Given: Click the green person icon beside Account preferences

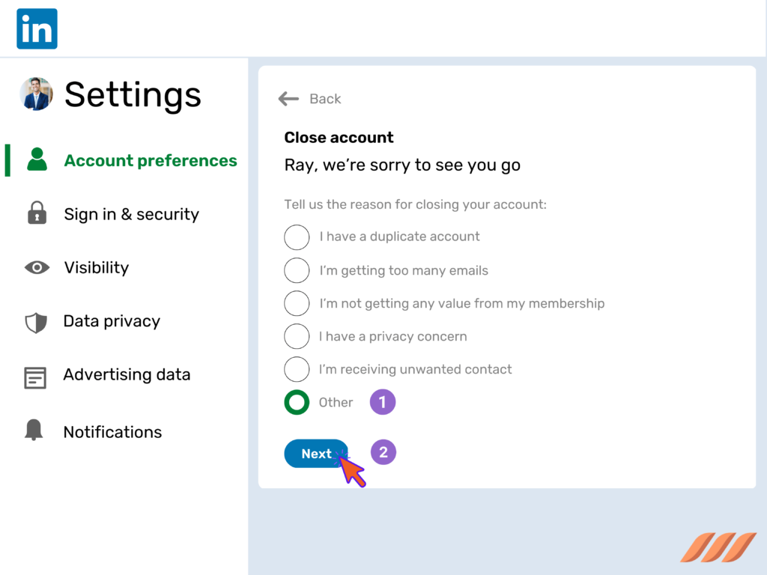Looking at the screenshot, I should tap(37, 160).
